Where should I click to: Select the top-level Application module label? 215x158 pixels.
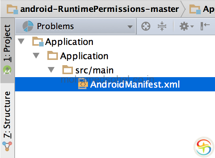[x=69, y=42]
